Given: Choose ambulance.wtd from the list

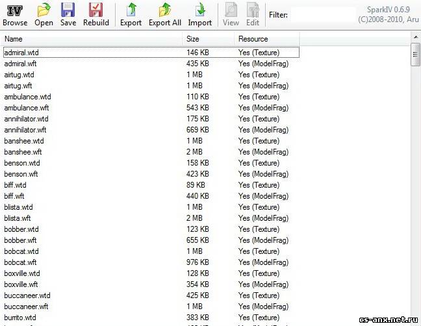Looking at the screenshot, I should [151, 97].
